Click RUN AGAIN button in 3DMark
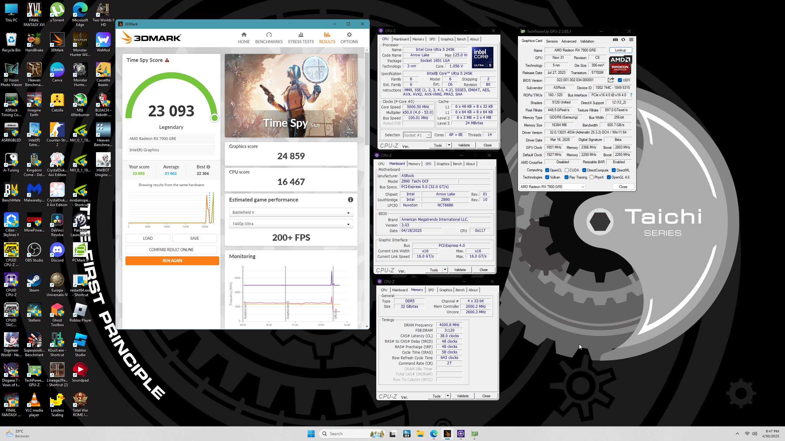 click(172, 261)
